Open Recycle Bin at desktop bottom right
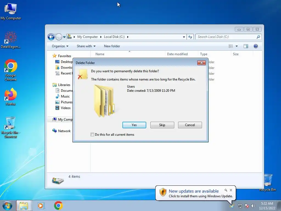This screenshot has width=281, height=211. click(x=268, y=182)
